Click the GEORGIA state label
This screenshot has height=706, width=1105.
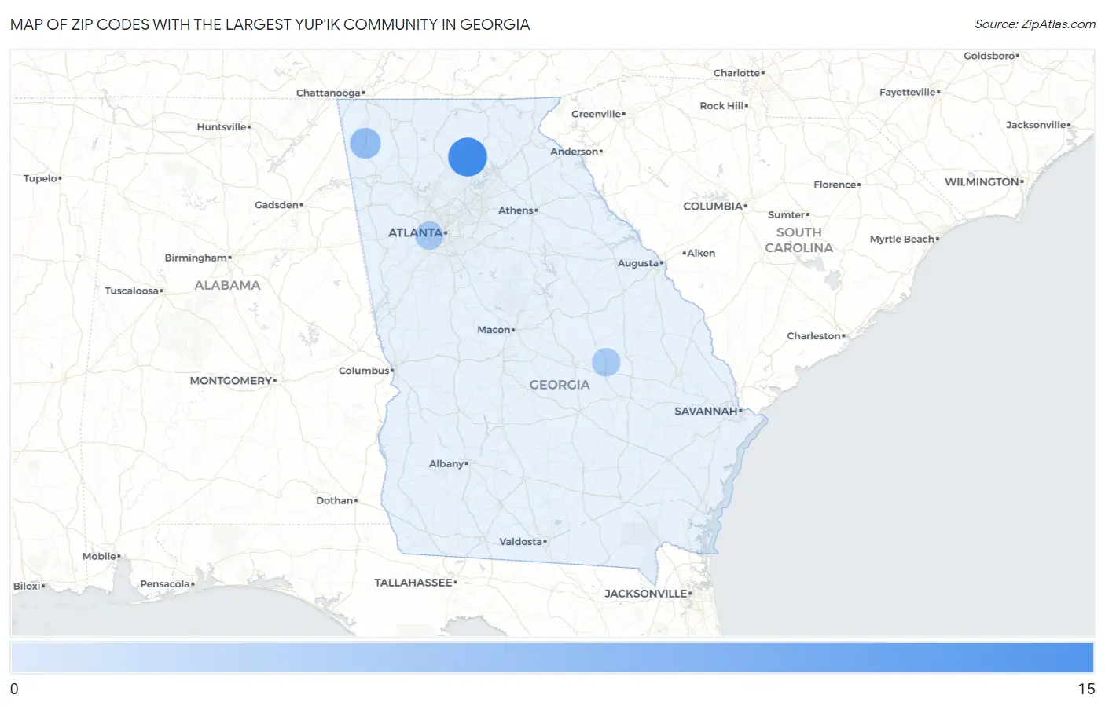(x=559, y=385)
